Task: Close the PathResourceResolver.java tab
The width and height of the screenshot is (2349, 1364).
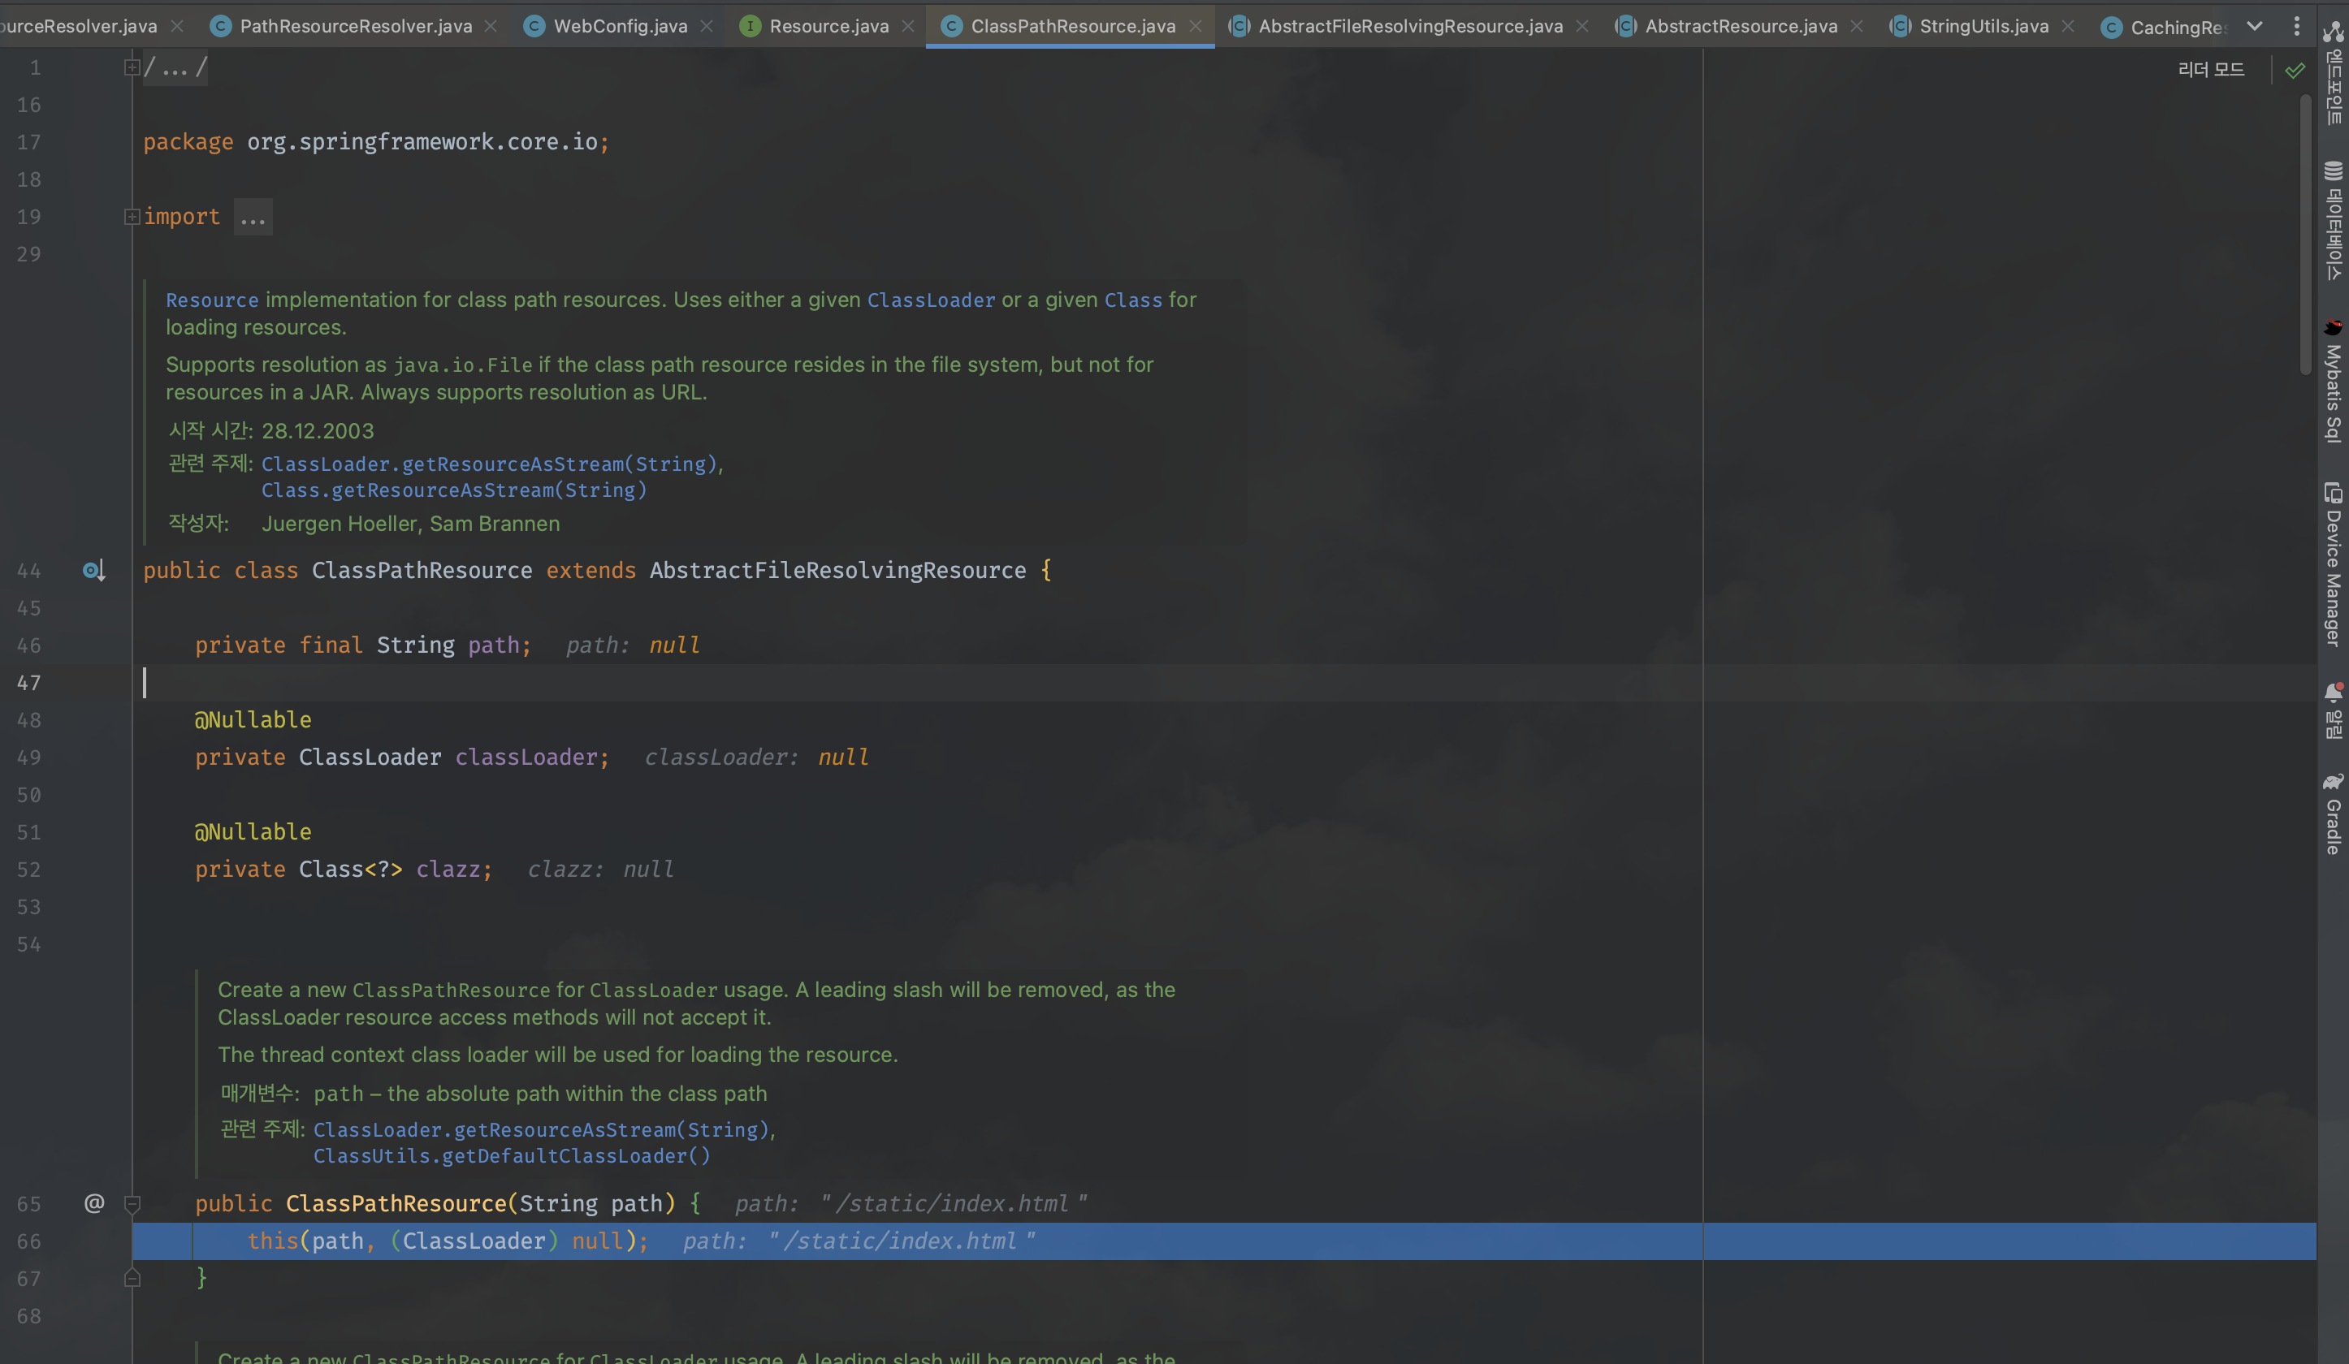Action: click(x=491, y=26)
